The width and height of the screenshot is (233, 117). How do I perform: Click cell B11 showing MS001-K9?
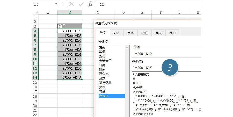pos(70,64)
